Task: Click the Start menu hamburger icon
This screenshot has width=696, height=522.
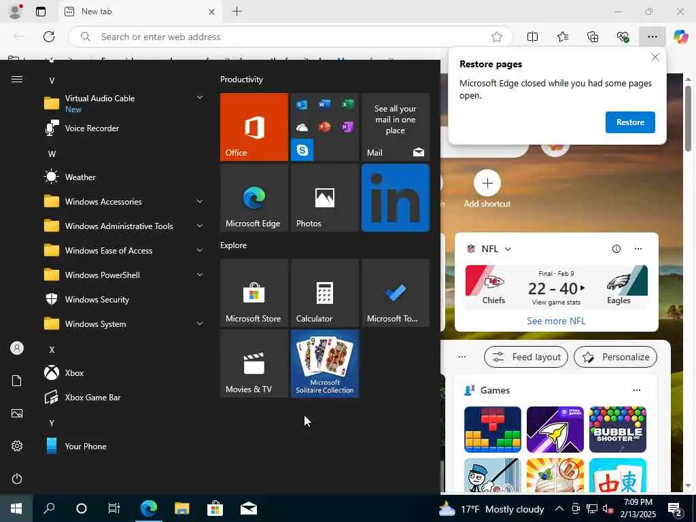Action: 17,80
